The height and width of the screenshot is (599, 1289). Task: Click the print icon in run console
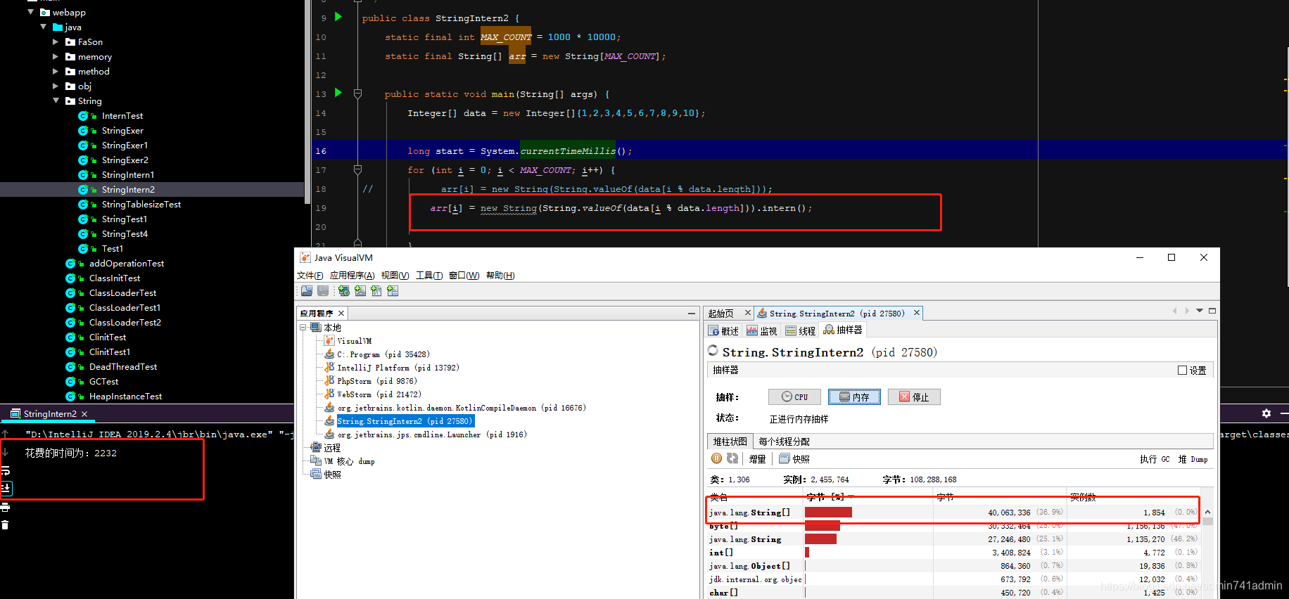(x=5, y=507)
